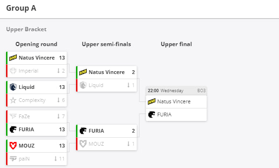Click greyed MOUZ logo in upper semi-finals
The width and height of the screenshot is (279, 168).
[83, 144]
